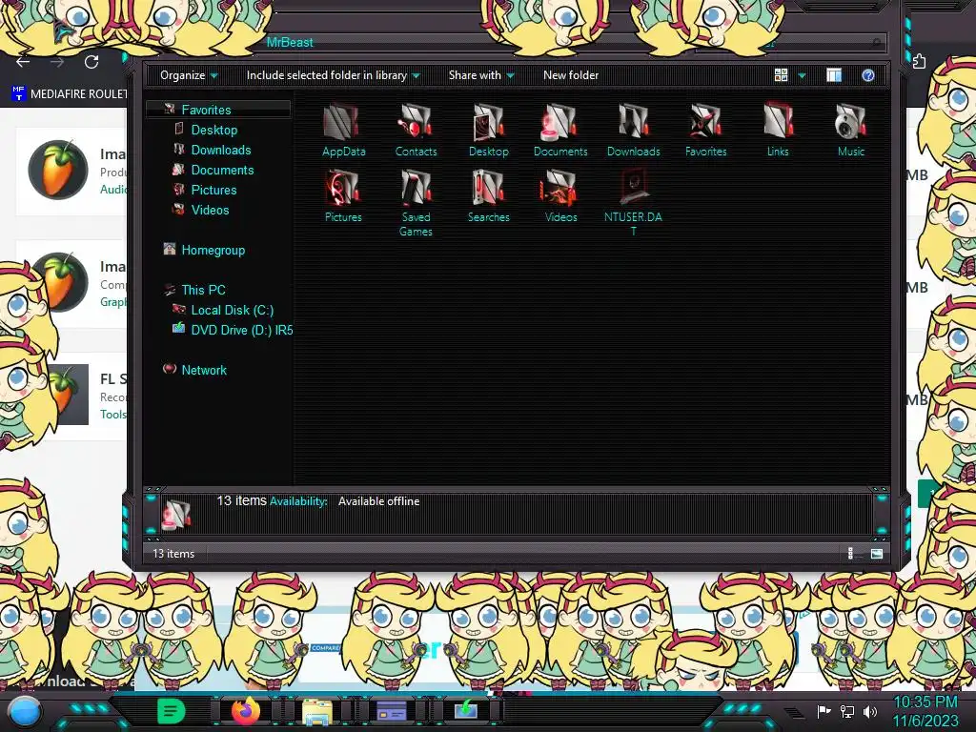Select the Pictures folder in file pane

[343, 196]
